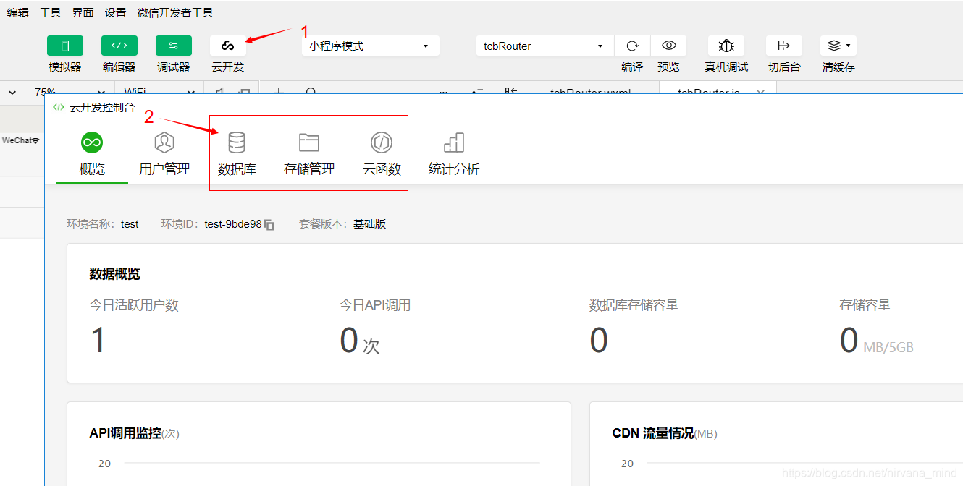Image resolution: width=963 pixels, height=486 pixels.
Task: Click the 今日活跃用户数 label
Action: point(134,305)
